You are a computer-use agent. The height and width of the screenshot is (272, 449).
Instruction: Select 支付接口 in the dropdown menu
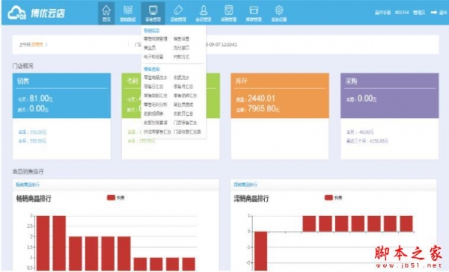point(181,48)
